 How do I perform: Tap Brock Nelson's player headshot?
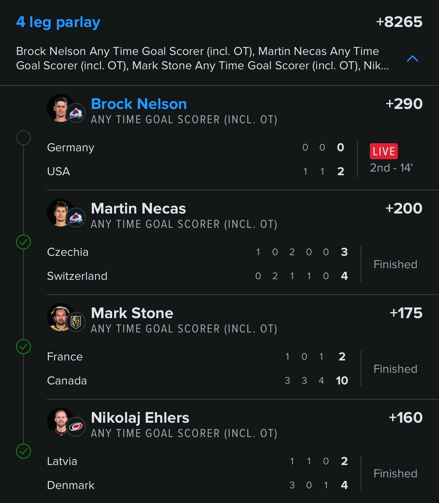61,108
